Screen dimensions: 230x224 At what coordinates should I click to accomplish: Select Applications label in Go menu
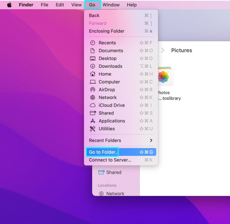point(112,121)
